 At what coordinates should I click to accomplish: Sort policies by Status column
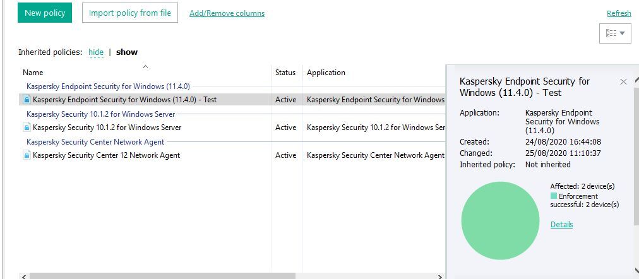pyautogui.click(x=285, y=73)
